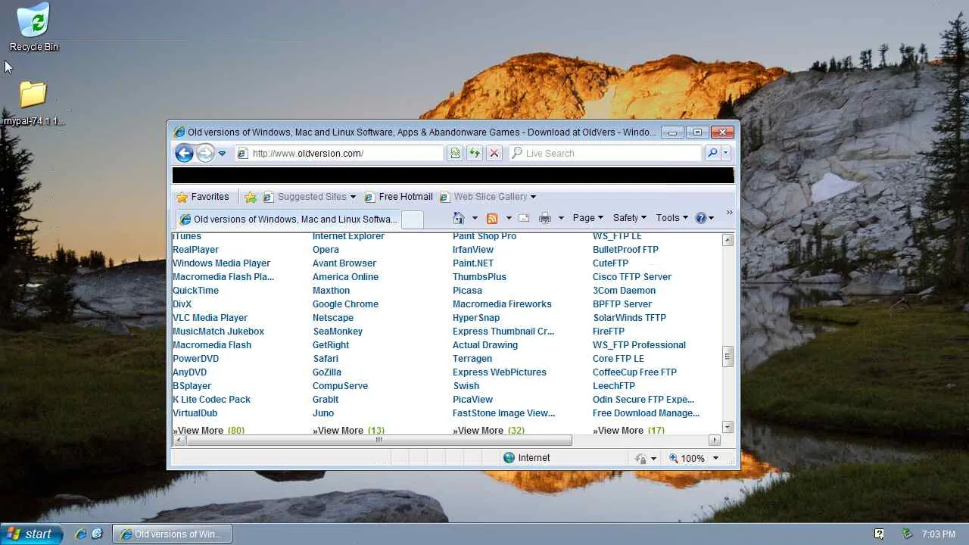
Task: Expand the Home button dropdown arrow
Action: pos(475,218)
